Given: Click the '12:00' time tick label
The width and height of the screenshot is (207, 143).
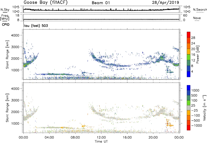Looking at the screenshot, I should click(x=101, y=138).
